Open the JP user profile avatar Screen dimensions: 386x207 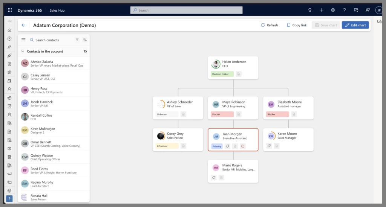378,10
